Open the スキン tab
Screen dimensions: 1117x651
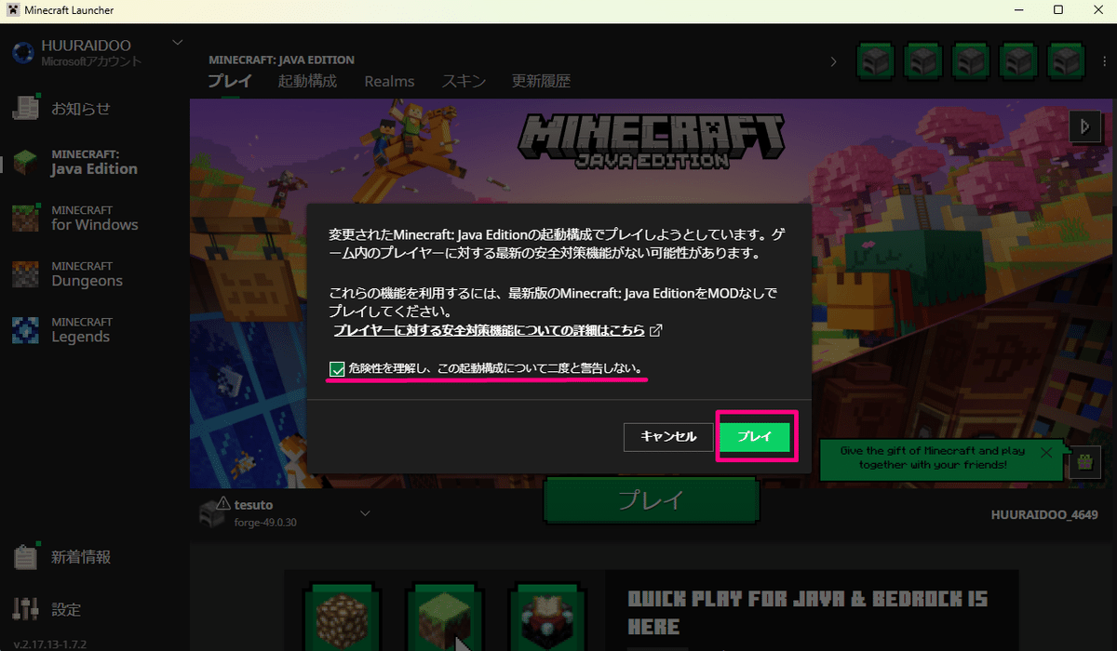click(464, 81)
